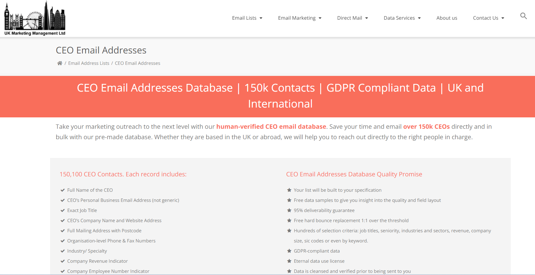Click the 'CEO Email Addresses' page title
Screen dimensions: 535x275
pos(101,50)
